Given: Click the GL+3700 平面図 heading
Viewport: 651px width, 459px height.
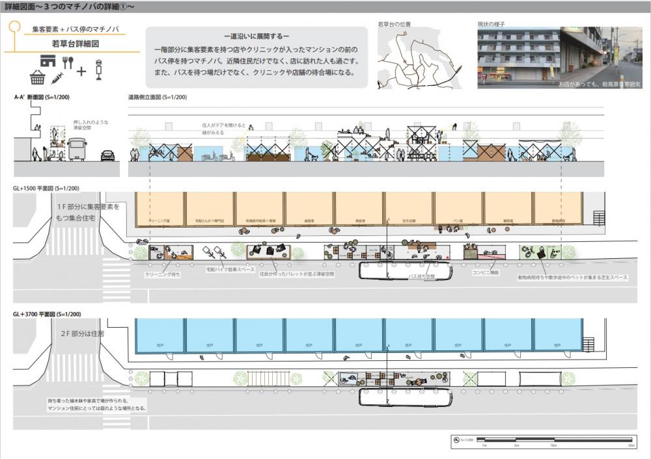Looking at the screenshot, I should point(46,314).
